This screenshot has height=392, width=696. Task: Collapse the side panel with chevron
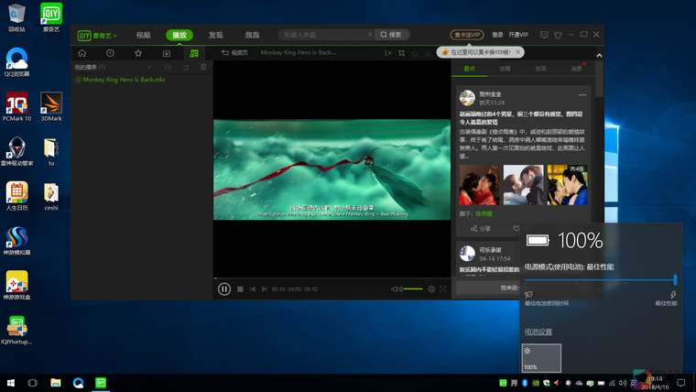tap(599, 56)
